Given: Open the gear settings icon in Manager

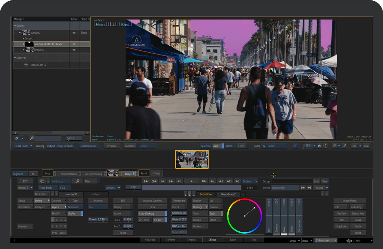Looking at the screenshot, I should (x=17, y=138).
